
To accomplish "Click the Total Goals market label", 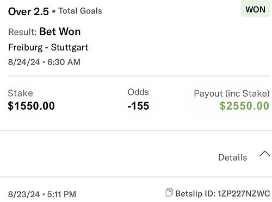I will click(x=80, y=11).
